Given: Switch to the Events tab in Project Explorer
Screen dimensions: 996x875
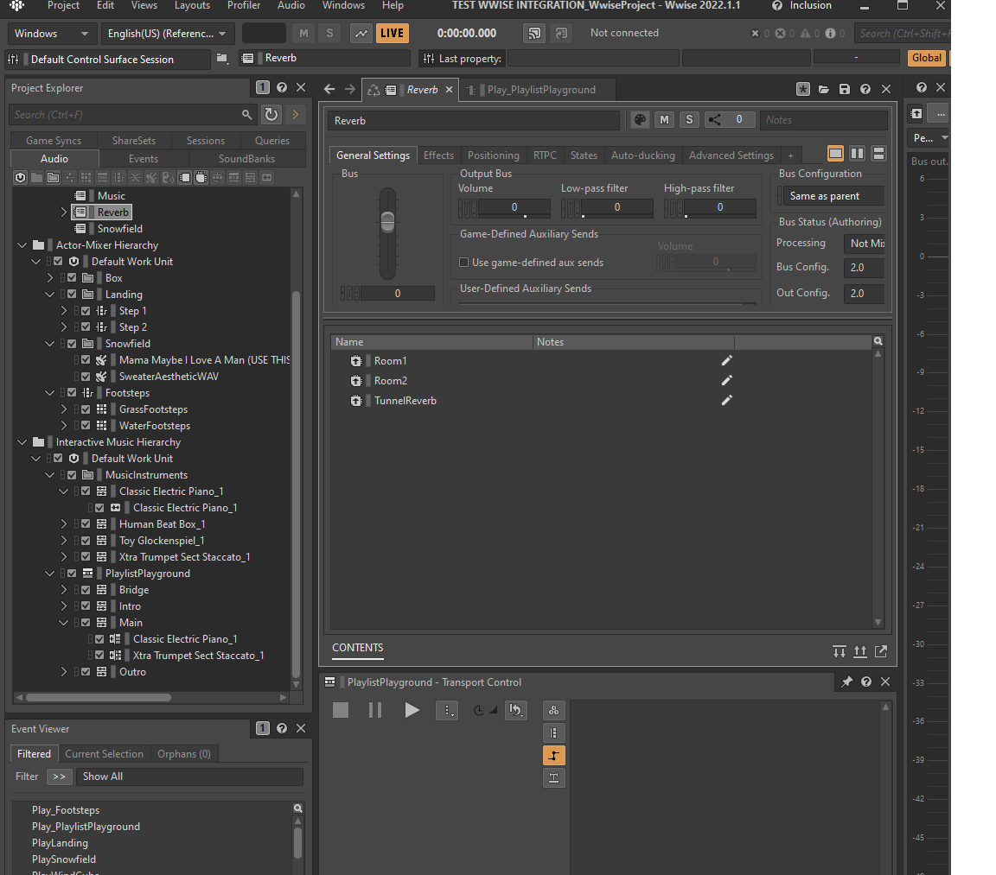Looking at the screenshot, I should coord(144,159).
